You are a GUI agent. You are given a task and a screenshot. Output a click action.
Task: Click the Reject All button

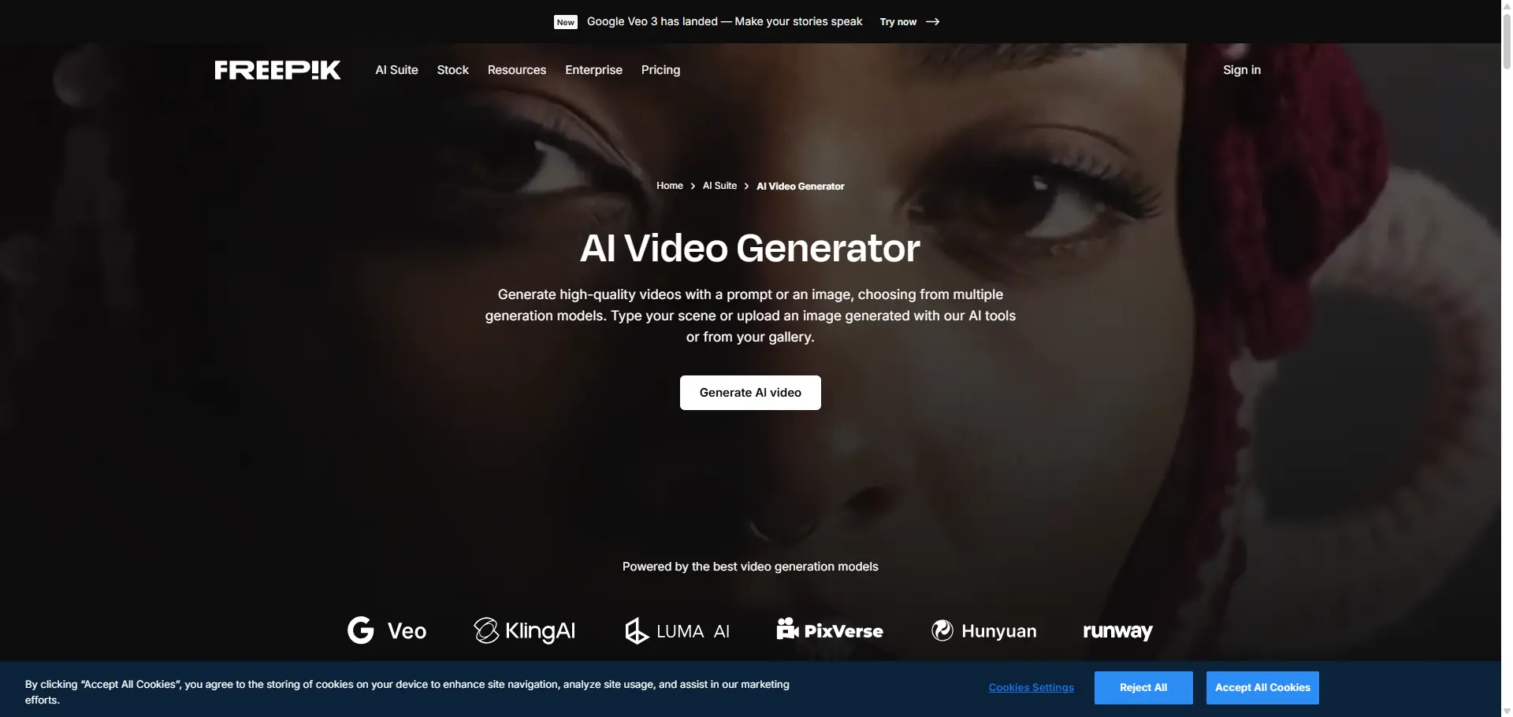click(1143, 687)
